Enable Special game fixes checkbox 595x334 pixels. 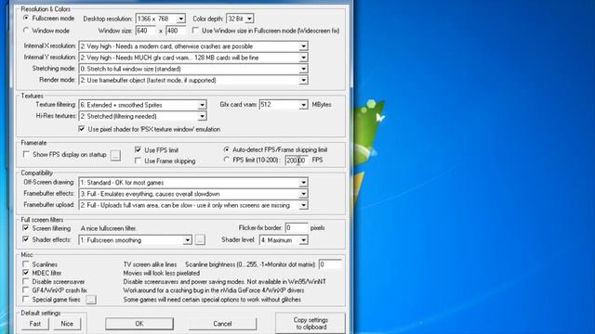click(x=26, y=299)
